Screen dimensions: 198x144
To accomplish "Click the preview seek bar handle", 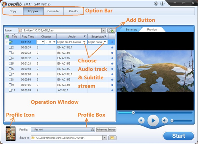I will click(133, 113).
